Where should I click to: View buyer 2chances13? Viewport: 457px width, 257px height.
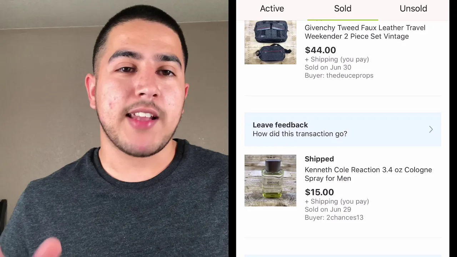point(334,217)
